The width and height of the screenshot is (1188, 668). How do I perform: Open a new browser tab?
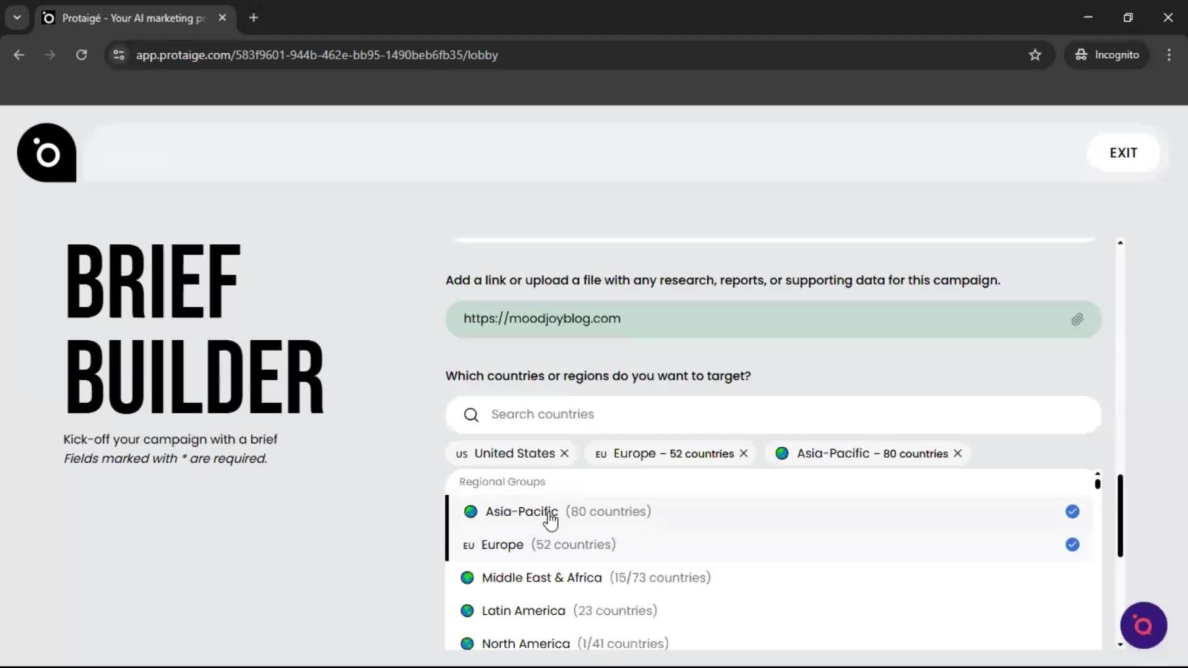pos(254,17)
